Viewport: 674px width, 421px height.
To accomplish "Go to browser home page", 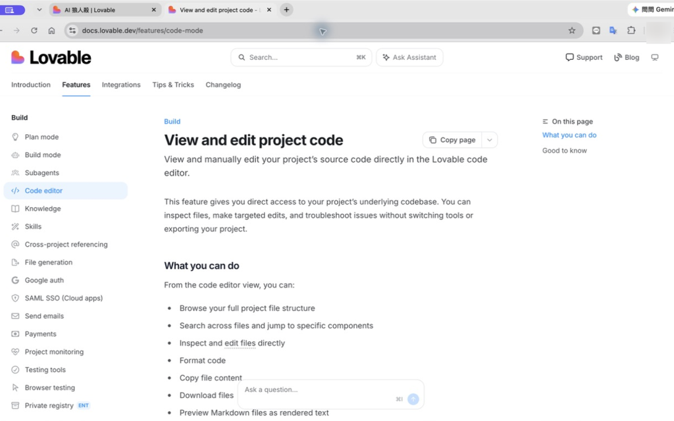I will point(51,30).
